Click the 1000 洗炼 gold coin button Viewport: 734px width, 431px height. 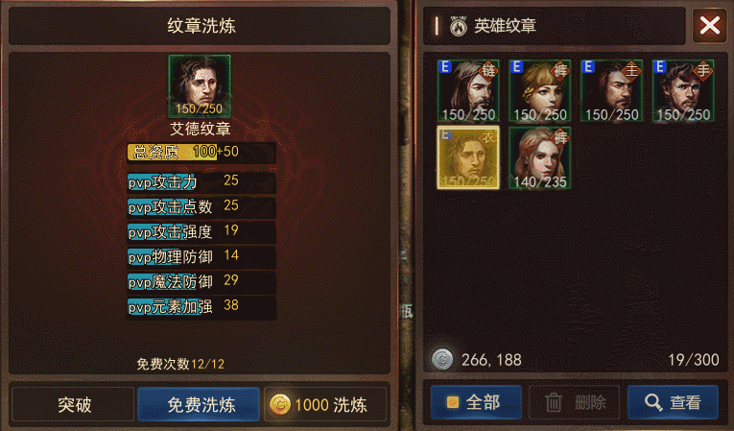coord(325,404)
